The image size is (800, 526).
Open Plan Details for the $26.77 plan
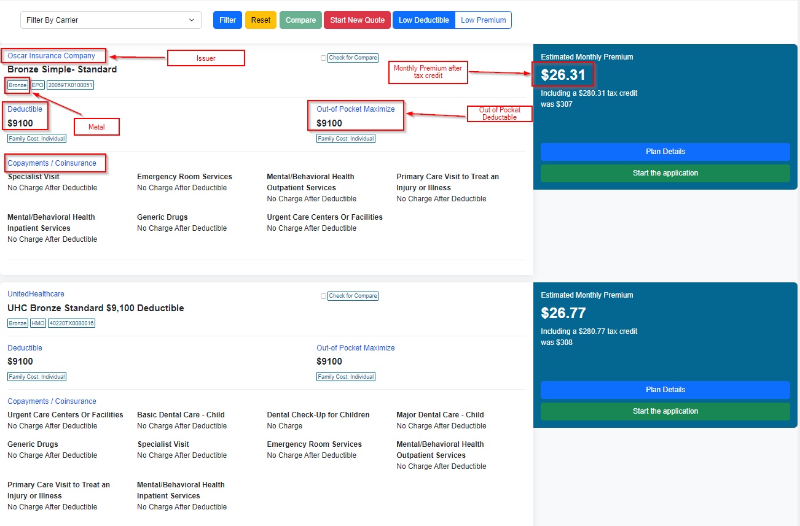[x=665, y=390]
